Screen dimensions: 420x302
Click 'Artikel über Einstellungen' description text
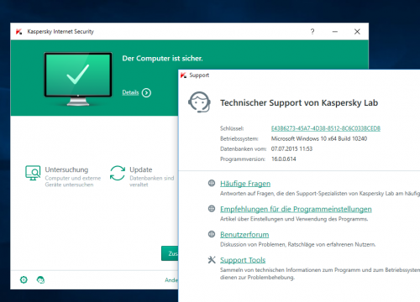tap(294, 219)
